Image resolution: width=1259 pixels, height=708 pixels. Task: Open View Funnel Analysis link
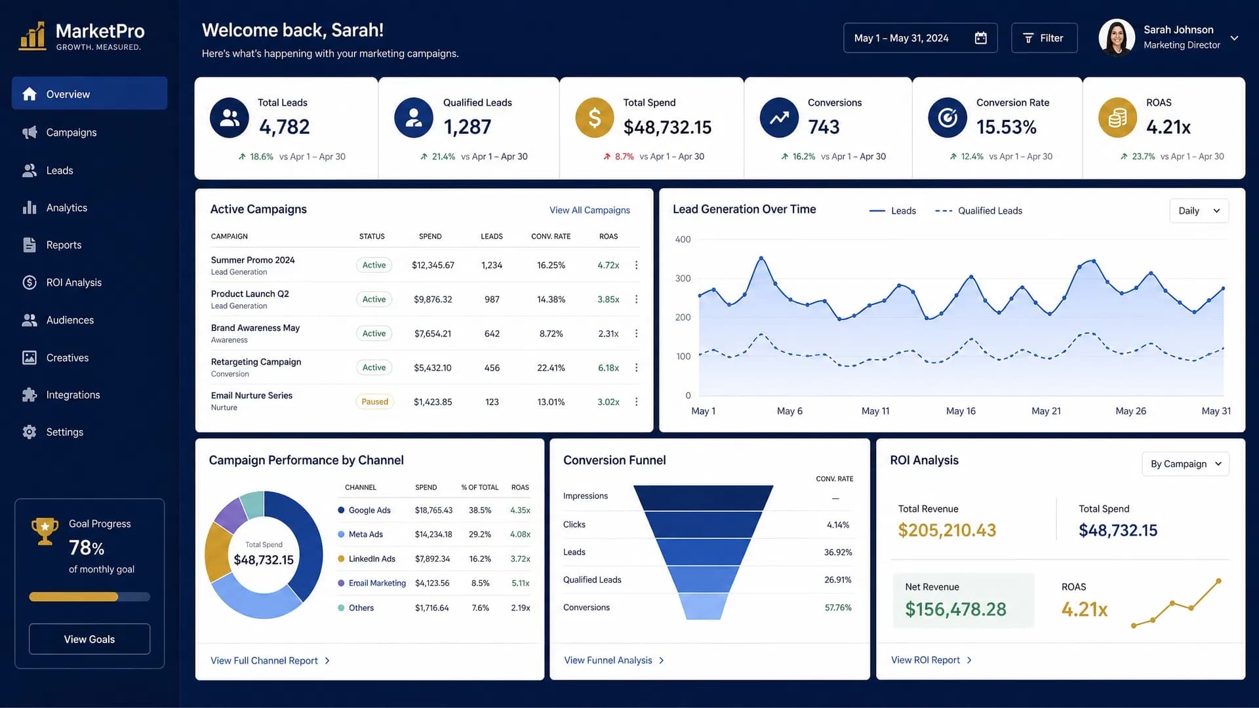pyautogui.click(x=614, y=660)
